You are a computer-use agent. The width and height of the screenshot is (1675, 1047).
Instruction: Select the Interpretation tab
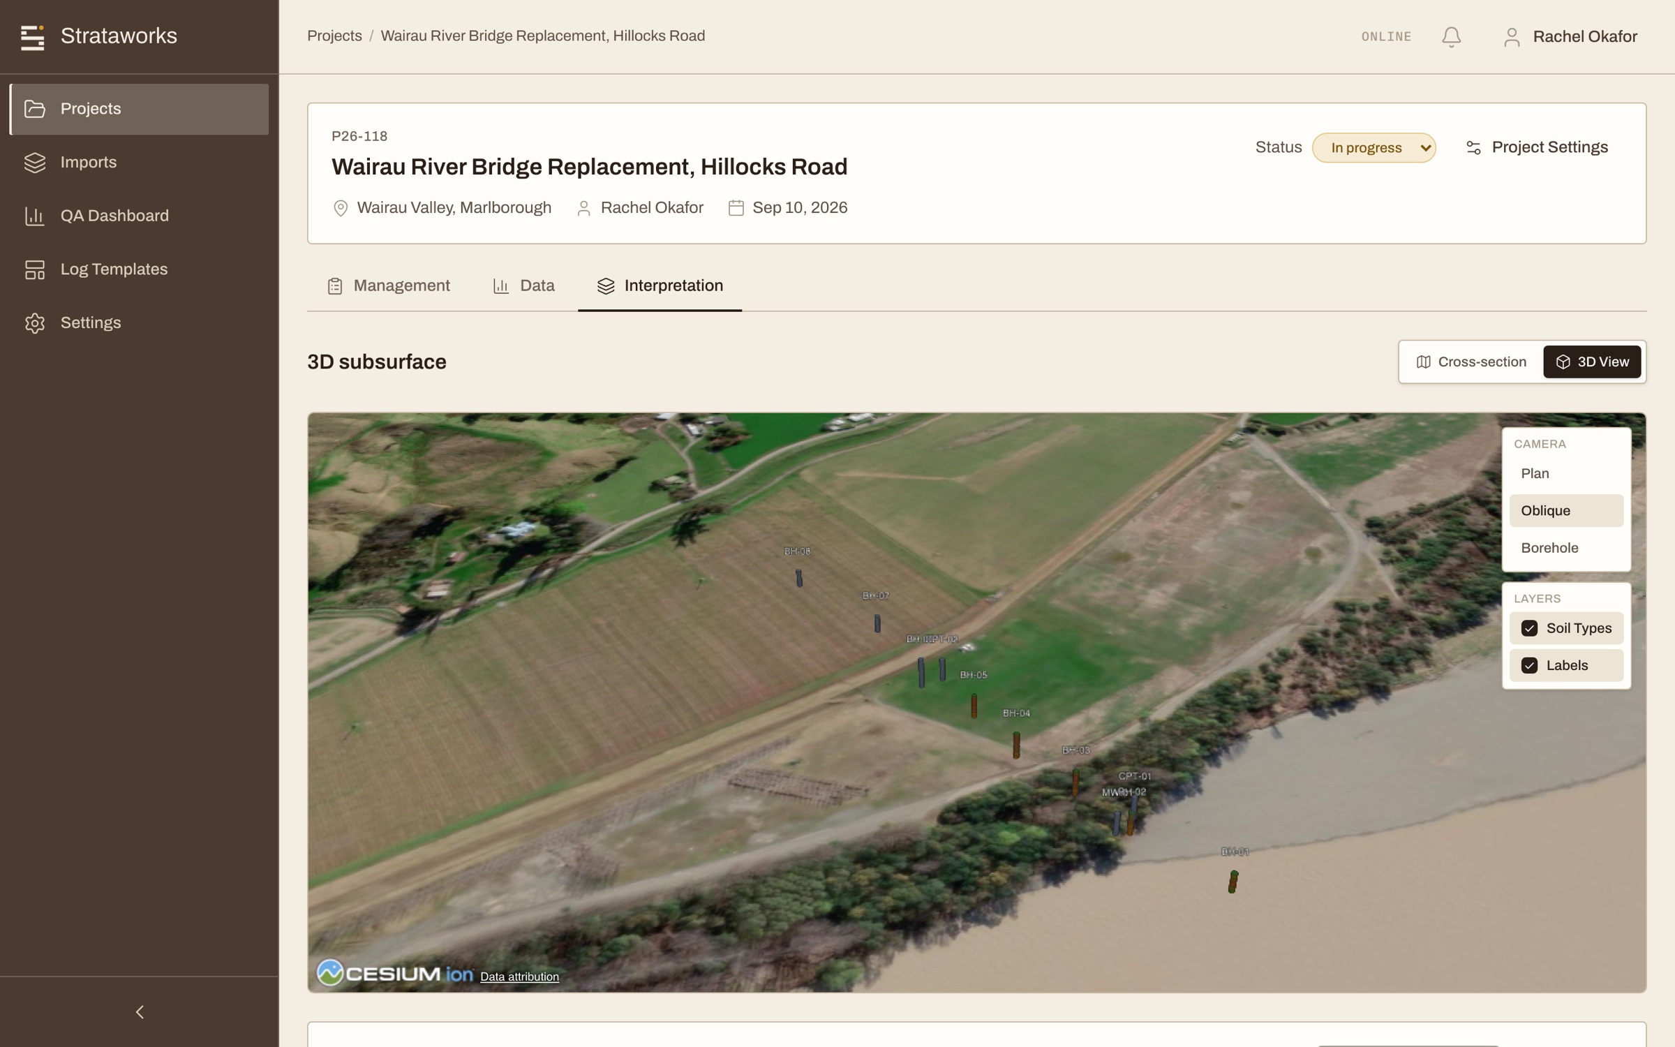coord(660,286)
